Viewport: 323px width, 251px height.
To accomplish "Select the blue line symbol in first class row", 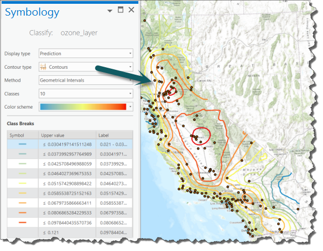I will [x=22, y=144].
